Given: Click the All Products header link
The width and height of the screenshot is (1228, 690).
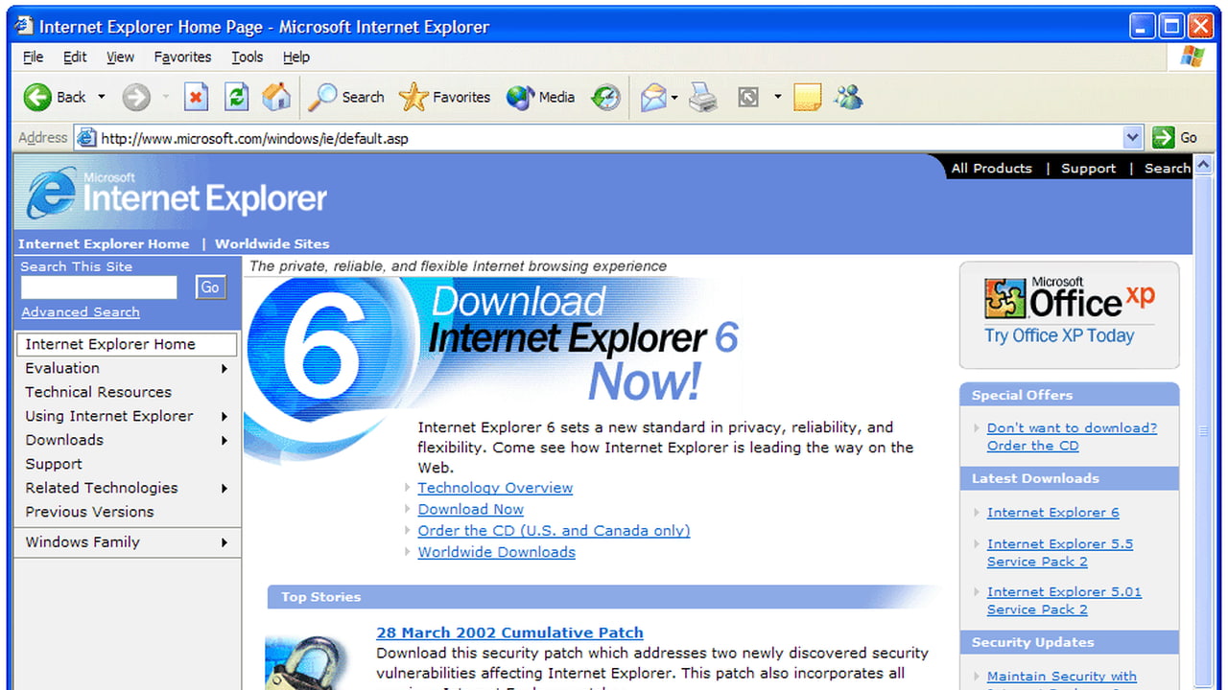Looking at the screenshot, I should coord(991,169).
